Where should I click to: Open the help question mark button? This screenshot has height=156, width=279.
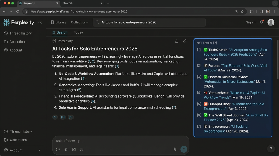pos(271,149)
